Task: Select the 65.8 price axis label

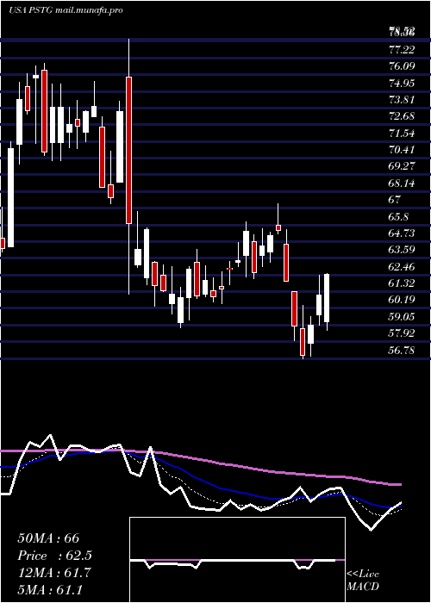Action: (398, 216)
